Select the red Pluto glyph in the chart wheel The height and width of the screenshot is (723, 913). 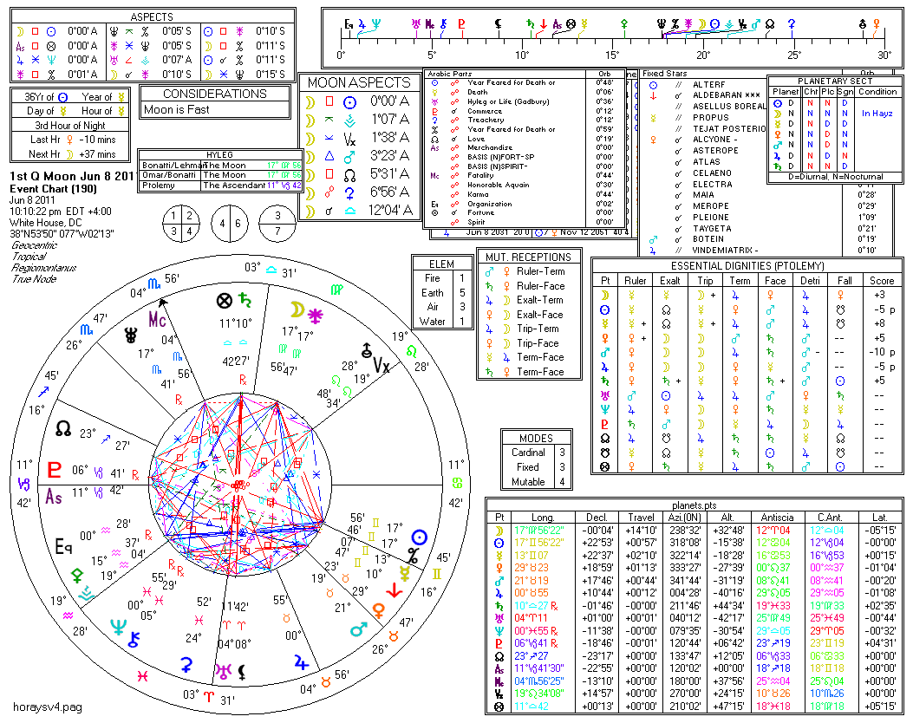[x=54, y=469]
